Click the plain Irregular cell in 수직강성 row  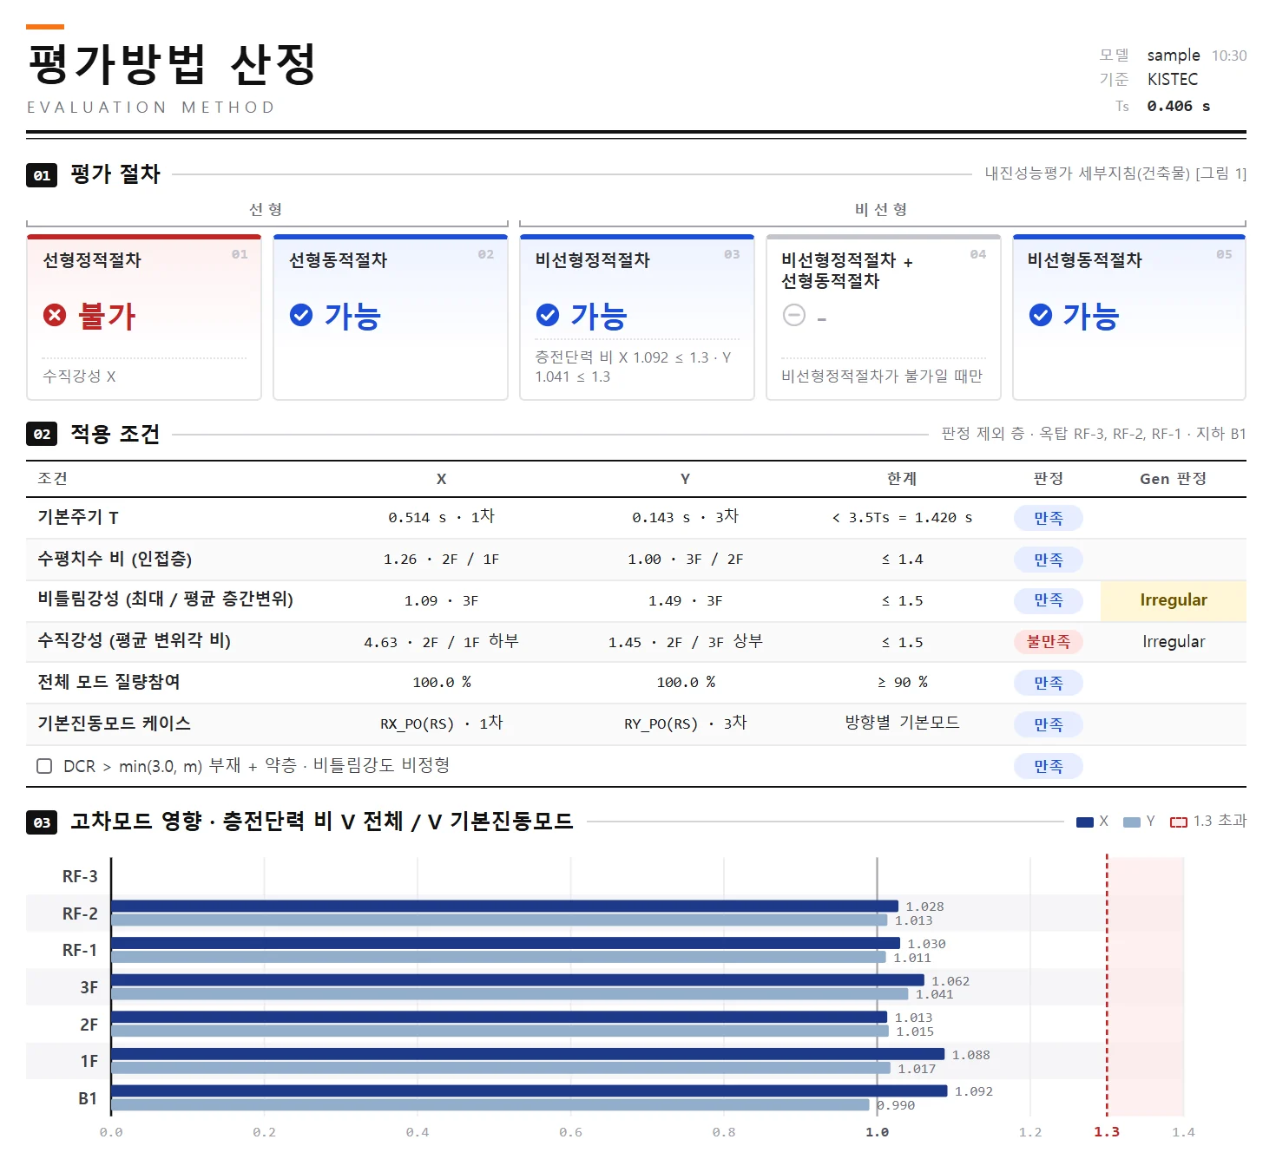click(1174, 642)
